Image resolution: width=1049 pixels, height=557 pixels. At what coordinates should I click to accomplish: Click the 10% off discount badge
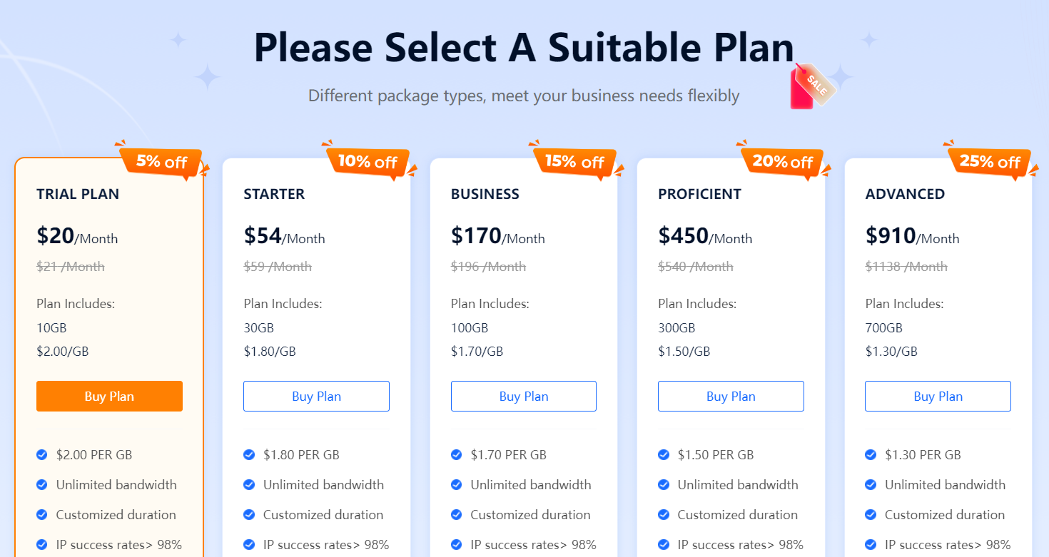[x=368, y=161]
